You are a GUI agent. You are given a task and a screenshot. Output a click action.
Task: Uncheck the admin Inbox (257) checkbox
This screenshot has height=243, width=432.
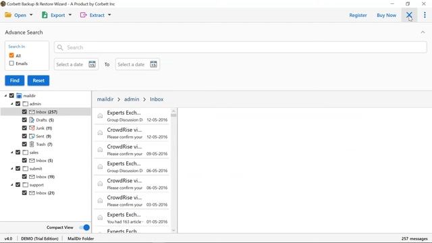24,112
